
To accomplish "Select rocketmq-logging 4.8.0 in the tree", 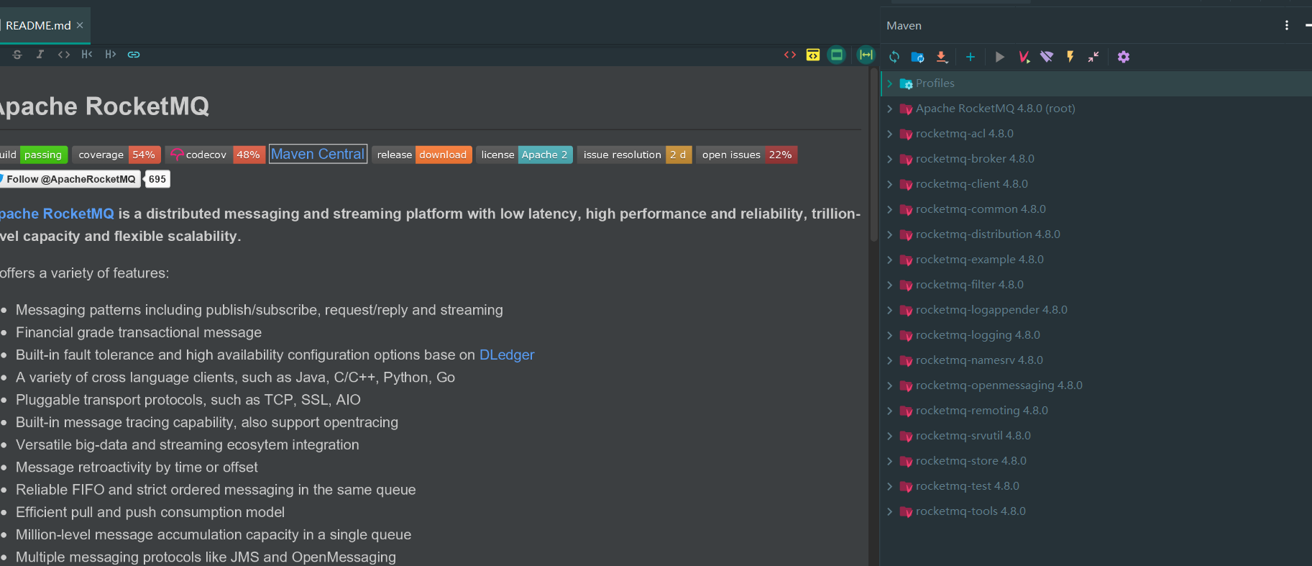I will pos(978,335).
